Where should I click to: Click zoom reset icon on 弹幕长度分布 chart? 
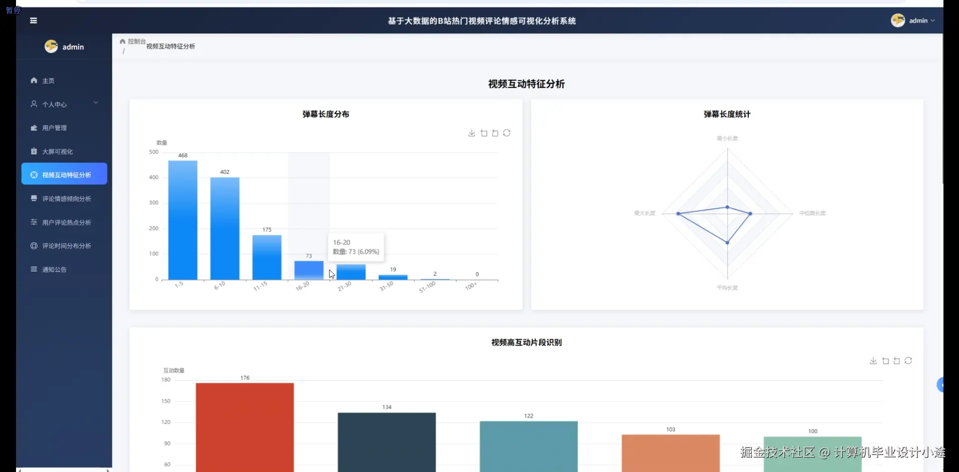point(495,133)
